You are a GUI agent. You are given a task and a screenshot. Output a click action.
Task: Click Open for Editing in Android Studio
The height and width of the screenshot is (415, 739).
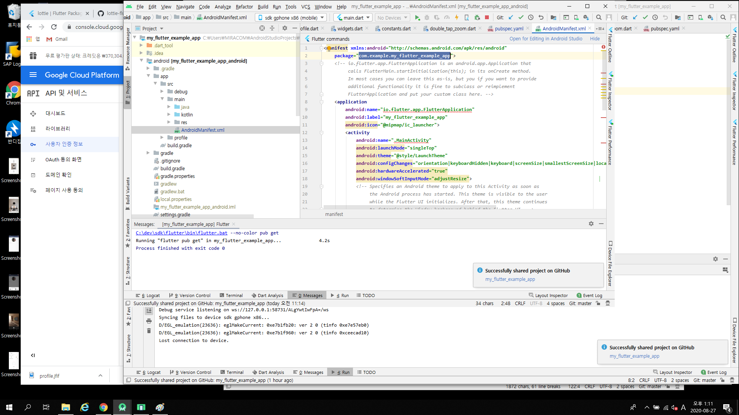click(545, 39)
